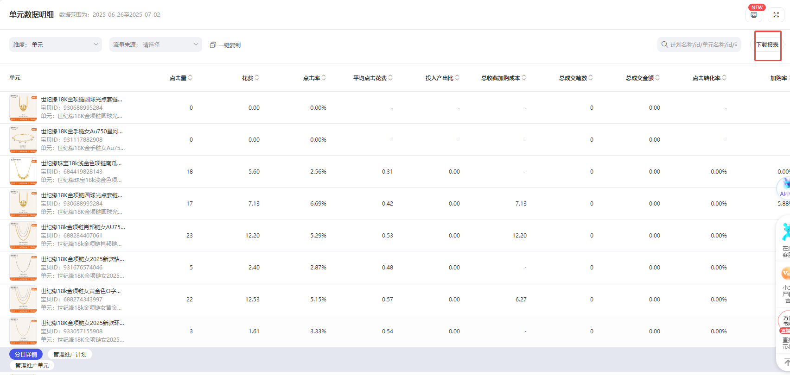This screenshot has width=790, height=375.
Task: Click the one-click copy icon
Action: [213, 45]
